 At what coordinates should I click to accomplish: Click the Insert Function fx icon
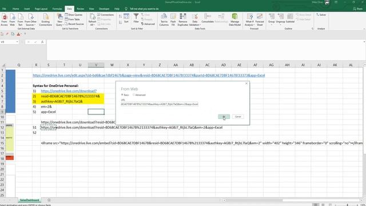42,42
